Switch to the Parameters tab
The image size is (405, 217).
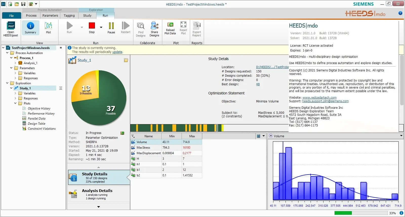point(50,16)
